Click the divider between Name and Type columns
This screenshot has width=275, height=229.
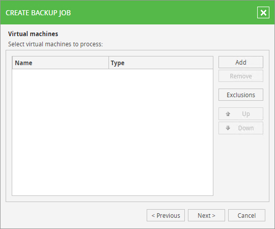(109, 63)
